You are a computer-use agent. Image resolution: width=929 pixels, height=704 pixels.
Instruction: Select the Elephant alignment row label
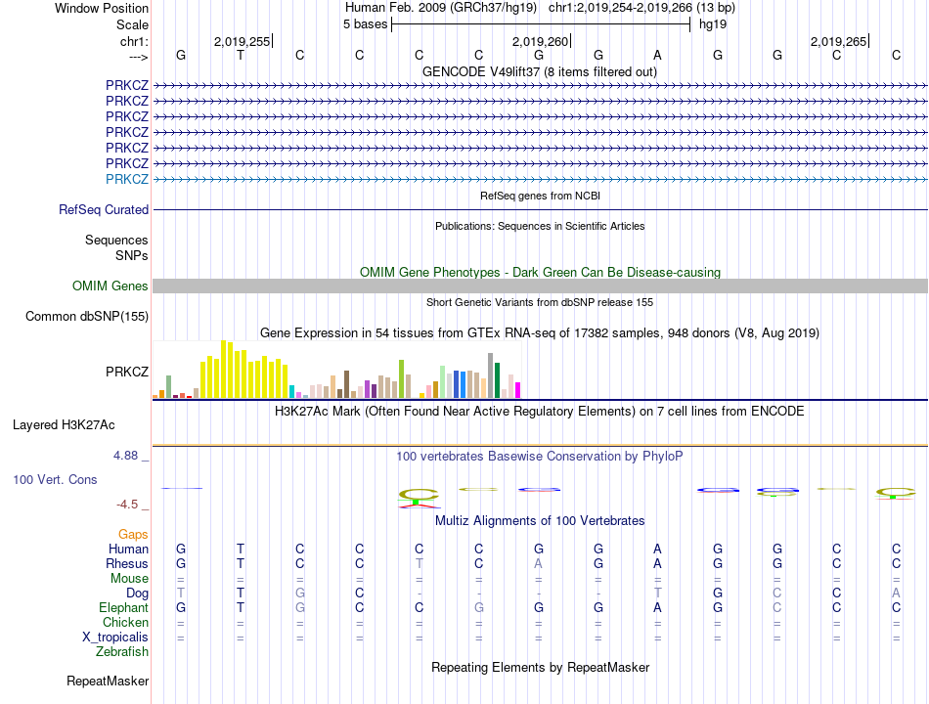(123, 608)
